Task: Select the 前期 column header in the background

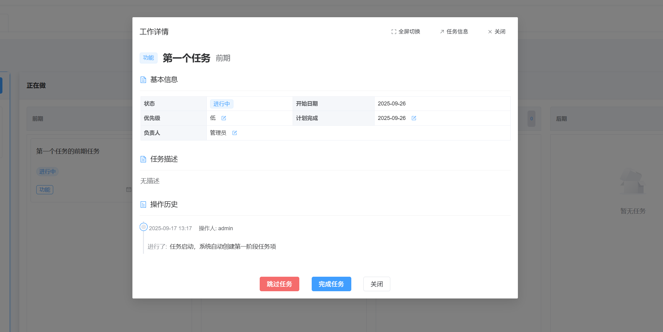Action: click(x=38, y=119)
